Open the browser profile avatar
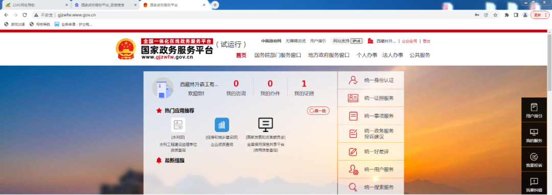The image size is (552, 195). point(525,15)
